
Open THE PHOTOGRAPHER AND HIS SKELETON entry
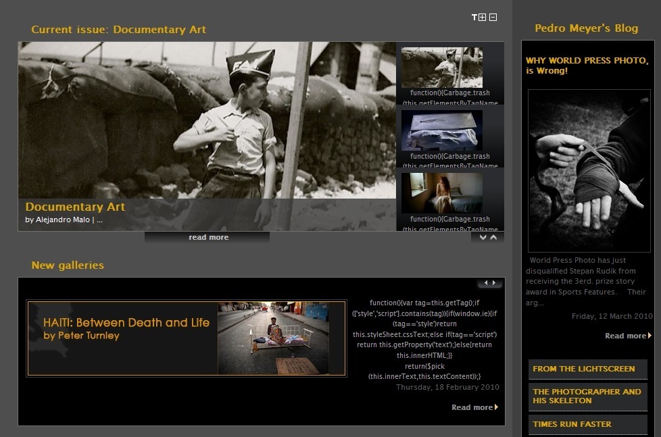tap(587, 396)
